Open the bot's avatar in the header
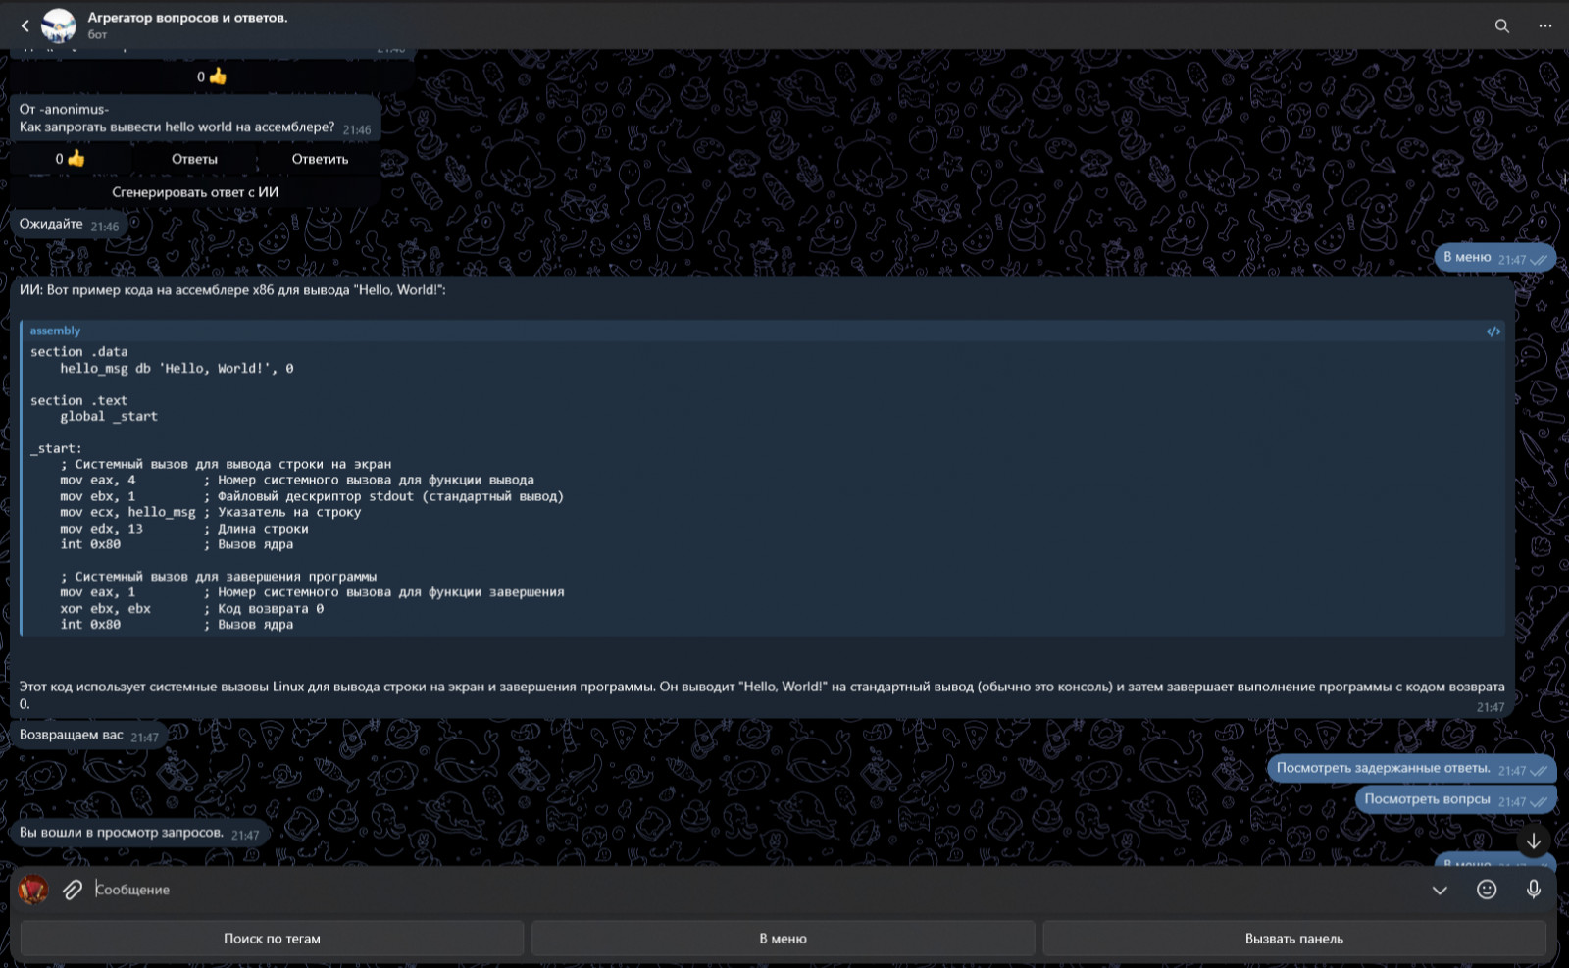This screenshot has width=1569, height=968. [59, 25]
